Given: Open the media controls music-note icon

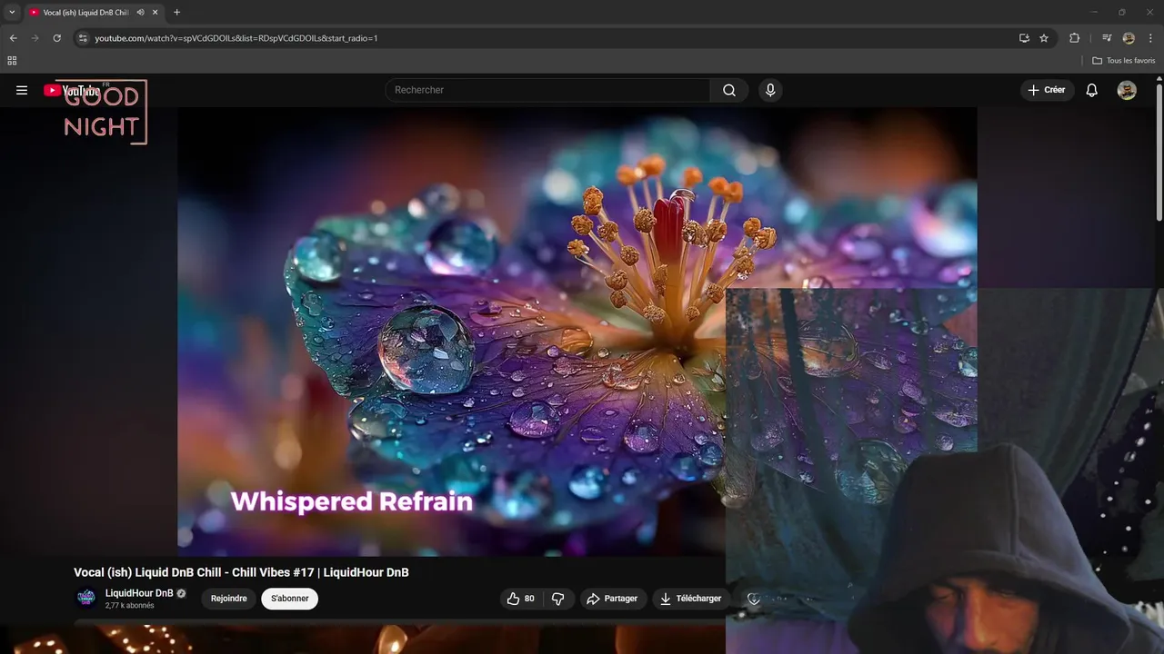Looking at the screenshot, I should (x=1107, y=38).
